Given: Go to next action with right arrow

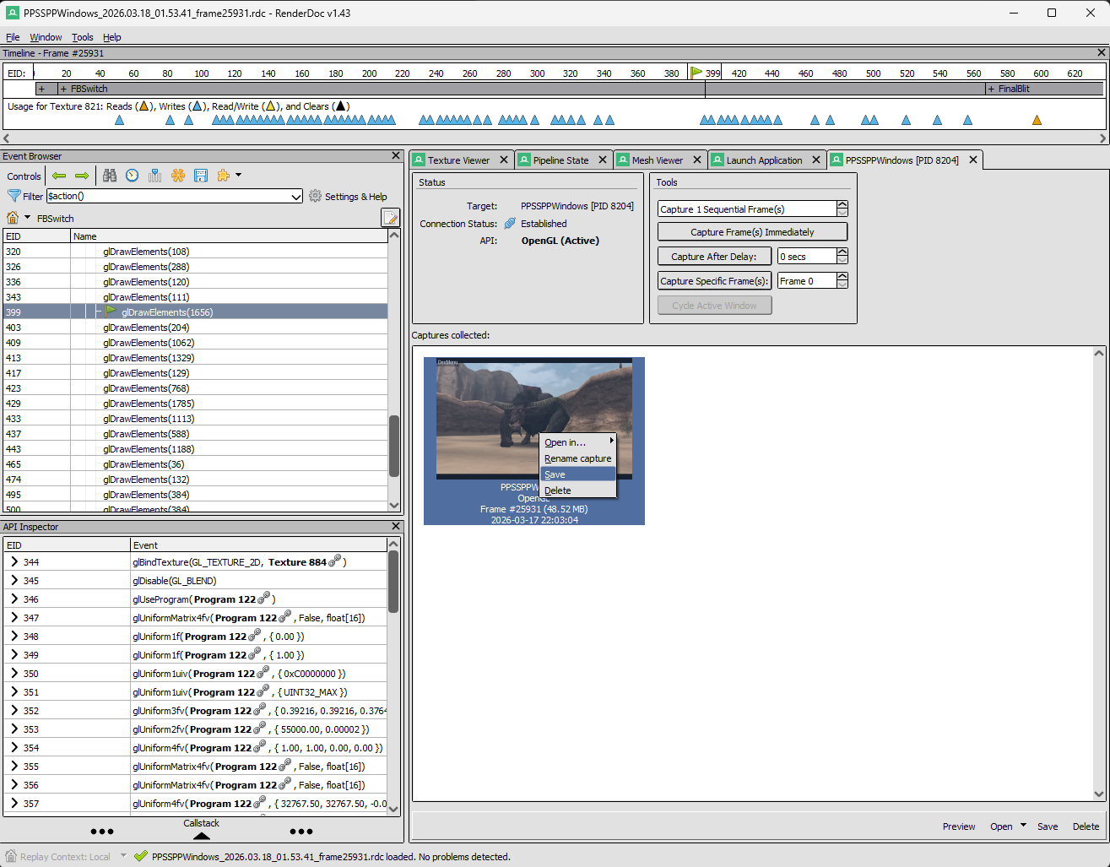Looking at the screenshot, I should (x=82, y=176).
